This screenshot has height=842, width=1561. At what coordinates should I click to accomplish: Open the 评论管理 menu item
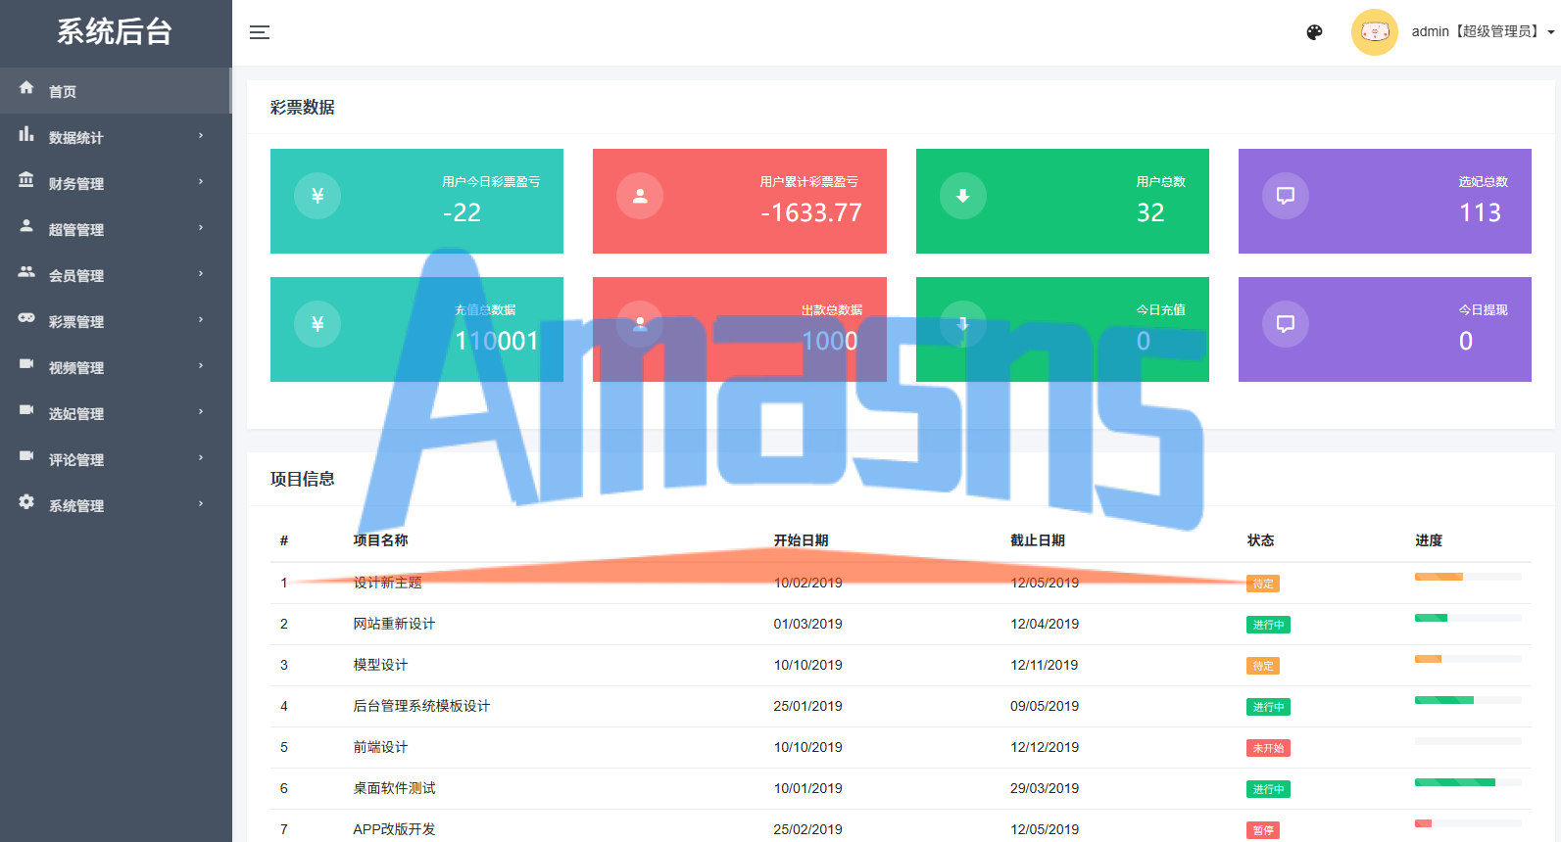pos(116,459)
